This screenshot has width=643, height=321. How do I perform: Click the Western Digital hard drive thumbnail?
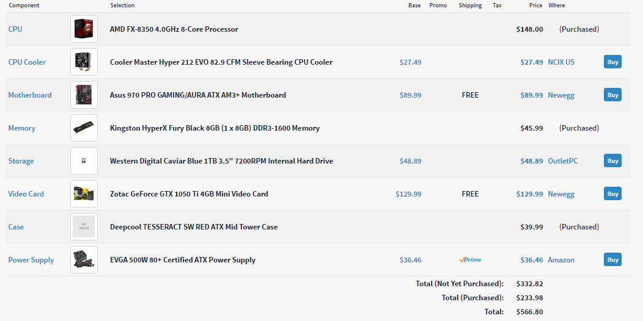tap(84, 161)
